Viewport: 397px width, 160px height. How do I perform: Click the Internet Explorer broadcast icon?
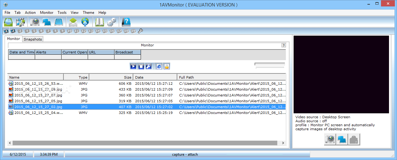159,66
